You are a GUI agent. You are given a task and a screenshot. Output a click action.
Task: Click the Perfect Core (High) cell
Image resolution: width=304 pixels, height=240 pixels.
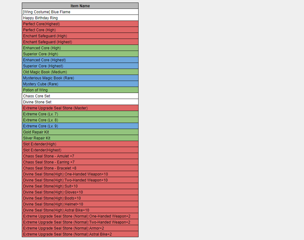(x=80, y=30)
